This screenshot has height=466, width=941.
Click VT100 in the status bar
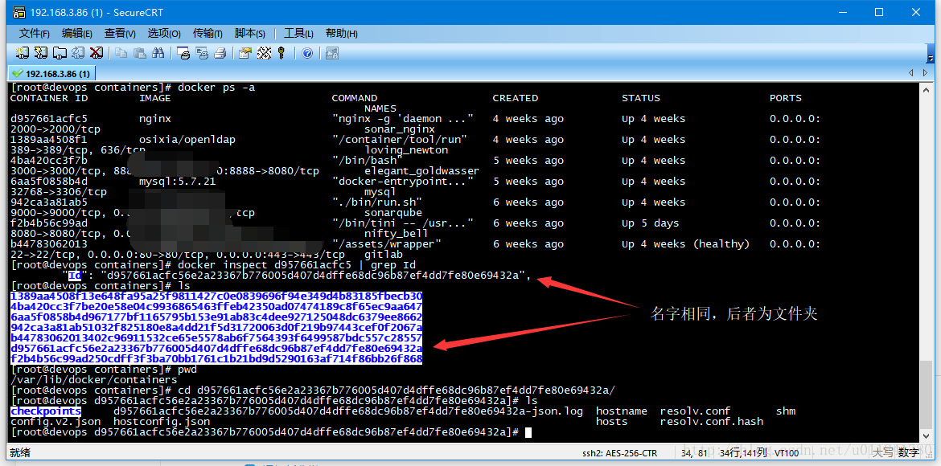coord(787,453)
